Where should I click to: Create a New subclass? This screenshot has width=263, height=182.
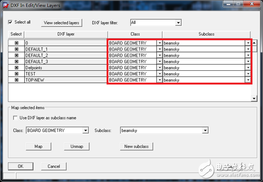point(136,147)
